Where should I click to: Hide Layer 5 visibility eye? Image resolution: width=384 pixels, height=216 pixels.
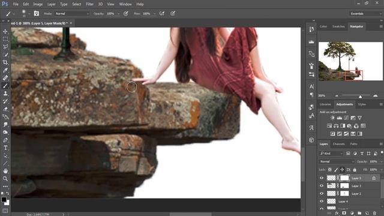coord(322,178)
